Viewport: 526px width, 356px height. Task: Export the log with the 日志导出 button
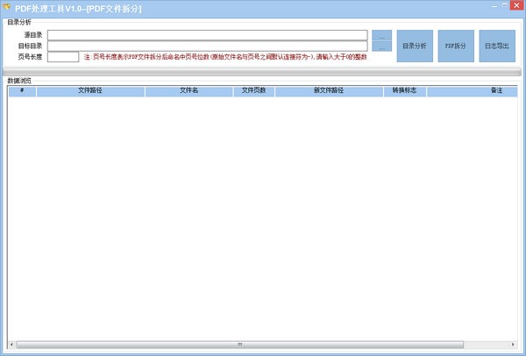tap(496, 45)
